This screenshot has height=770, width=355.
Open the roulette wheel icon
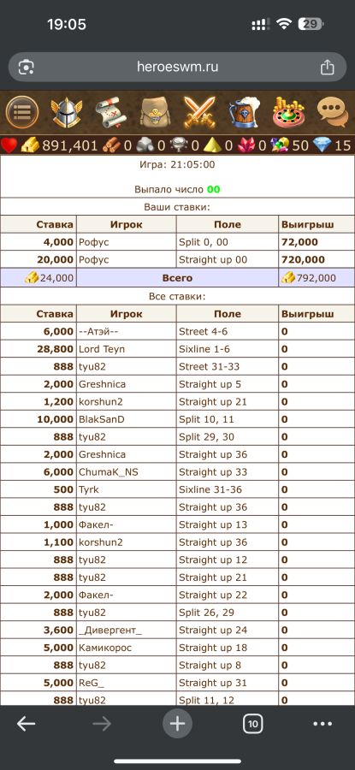pyautogui.click(x=289, y=112)
